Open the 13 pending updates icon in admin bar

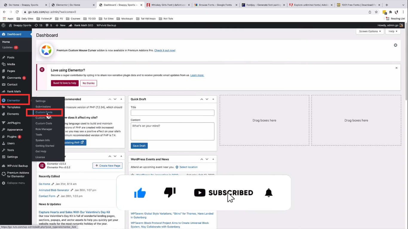point(39,25)
